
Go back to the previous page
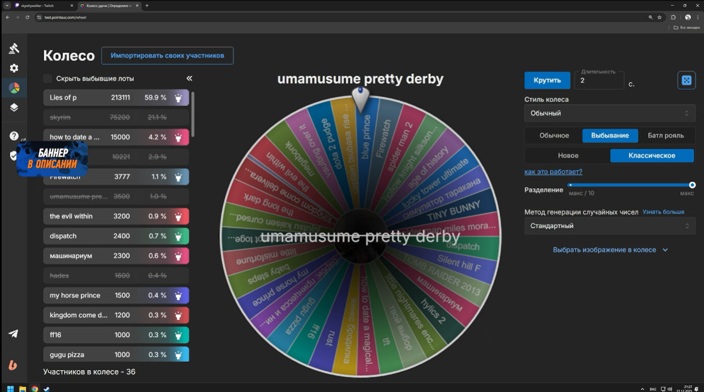coord(7,17)
